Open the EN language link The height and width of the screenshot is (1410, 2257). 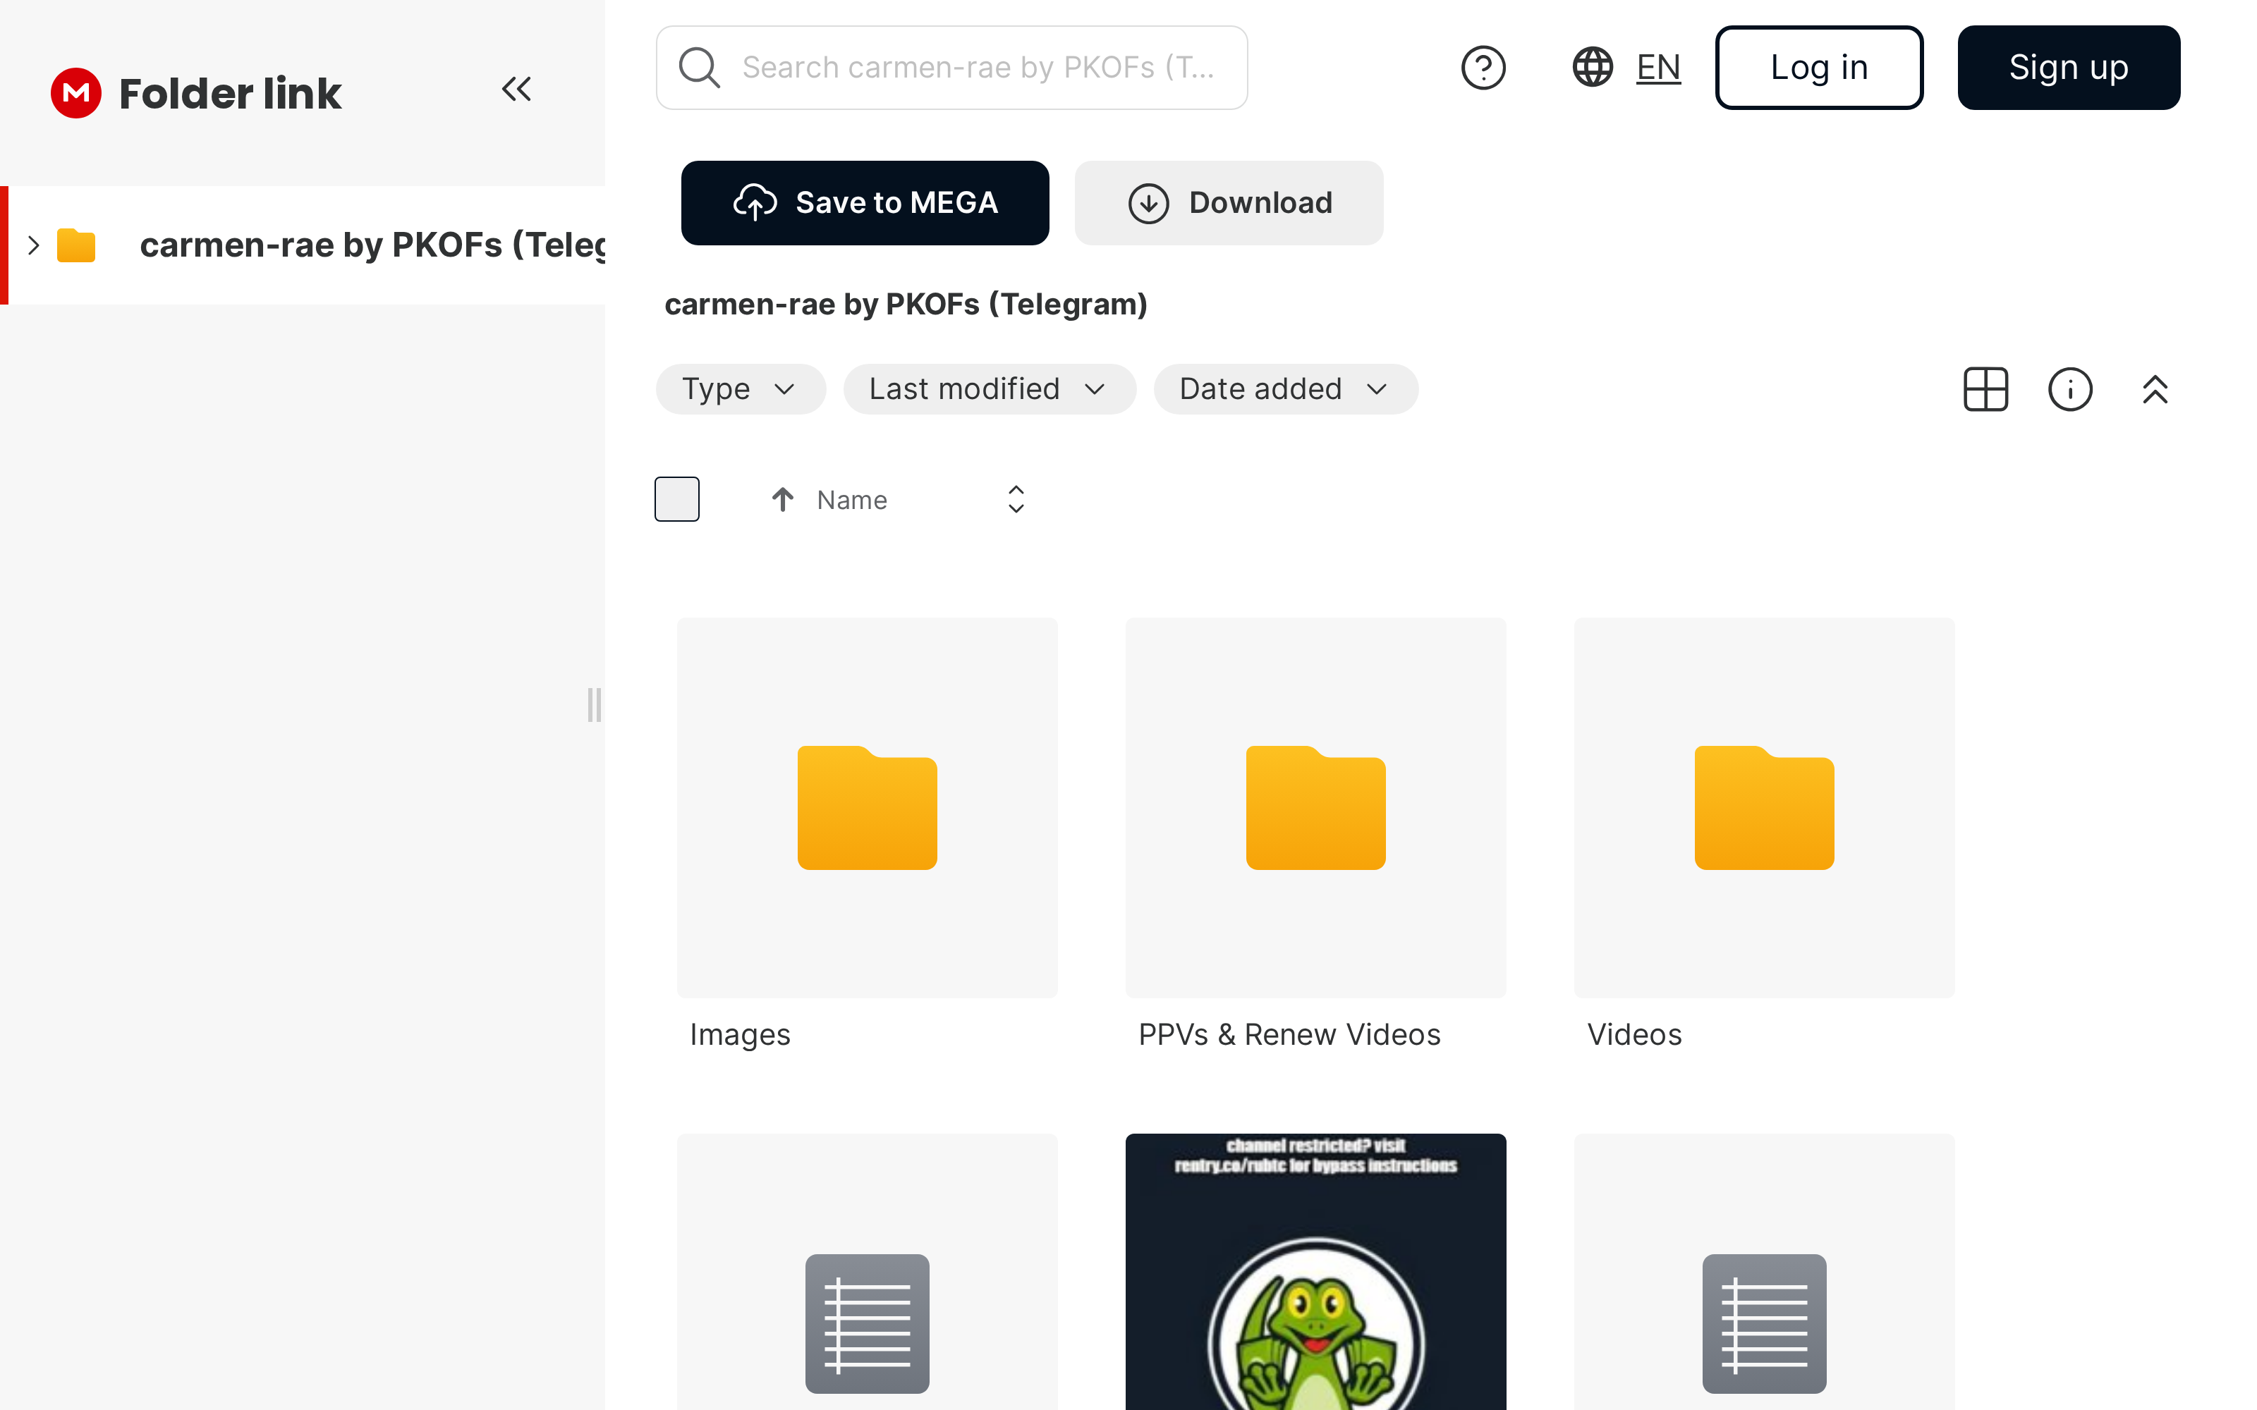point(1658,67)
